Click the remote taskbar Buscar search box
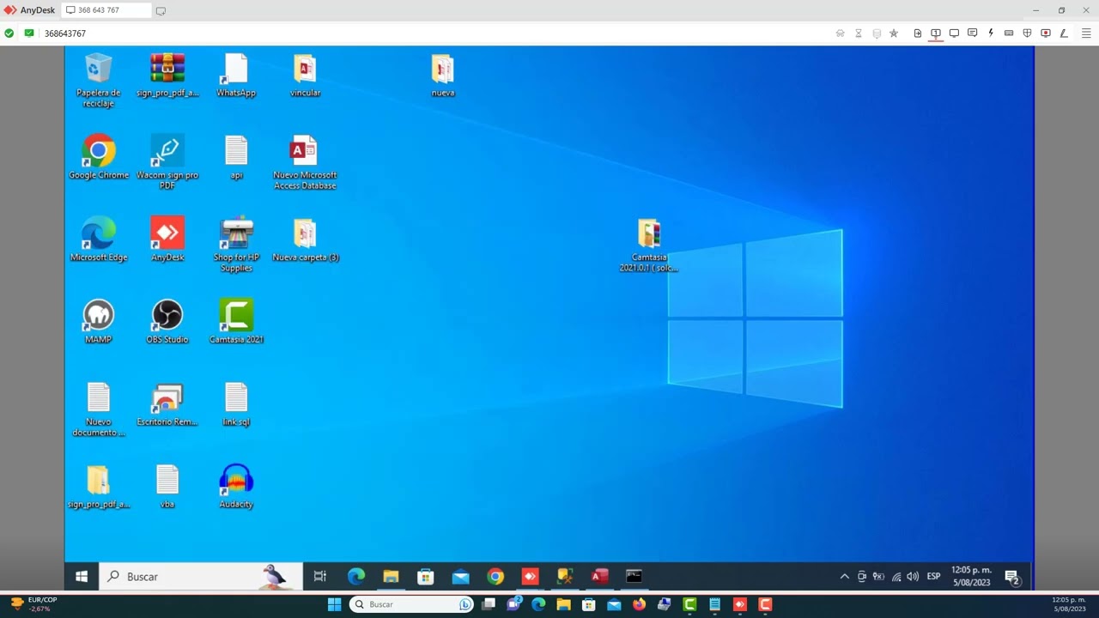 click(x=201, y=577)
